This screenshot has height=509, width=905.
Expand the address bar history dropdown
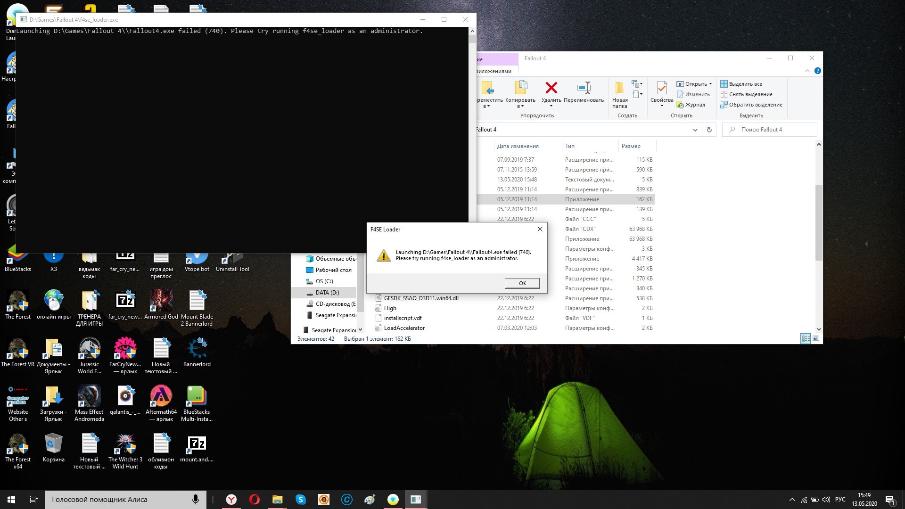coord(695,130)
